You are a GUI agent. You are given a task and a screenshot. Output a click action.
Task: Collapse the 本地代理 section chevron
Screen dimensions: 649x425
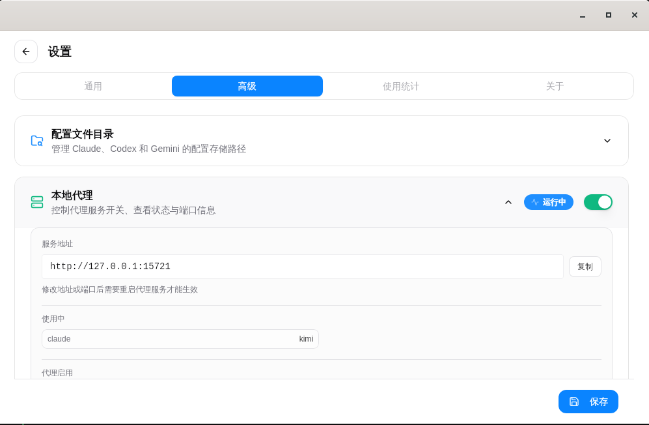pos(508,203)
